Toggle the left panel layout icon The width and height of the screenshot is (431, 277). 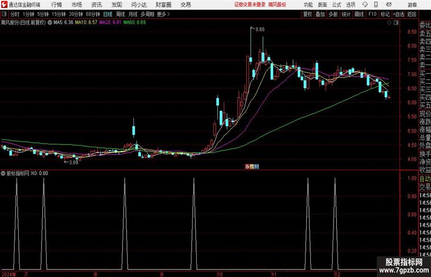tap(4, 14)
